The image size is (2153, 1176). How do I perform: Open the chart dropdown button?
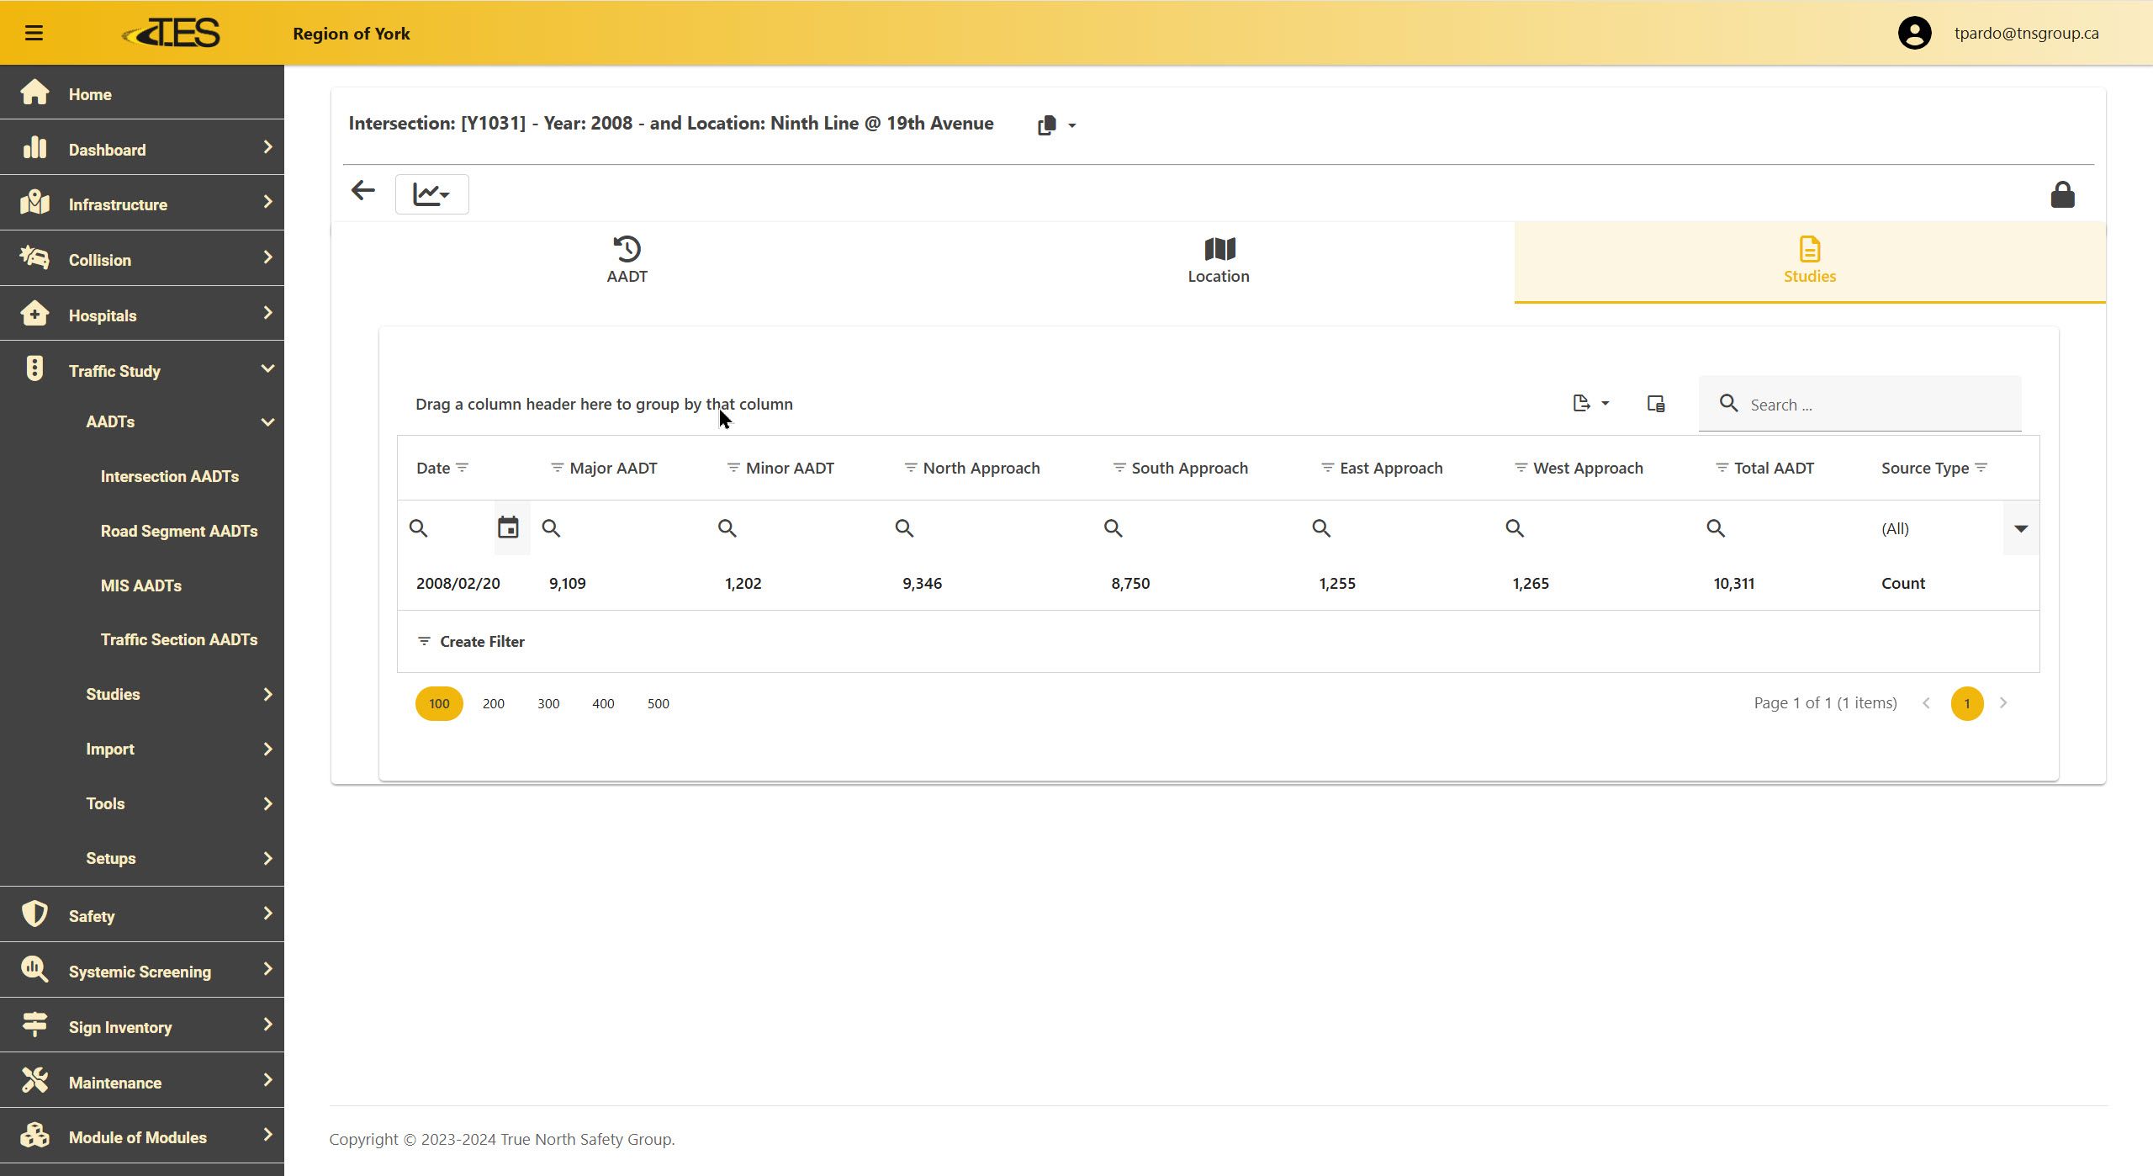(x=431, y=194)
